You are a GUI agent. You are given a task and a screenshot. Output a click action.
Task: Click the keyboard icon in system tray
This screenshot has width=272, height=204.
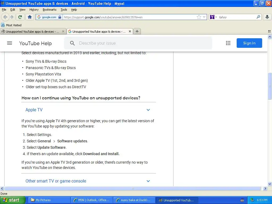(x=242, y=200)
